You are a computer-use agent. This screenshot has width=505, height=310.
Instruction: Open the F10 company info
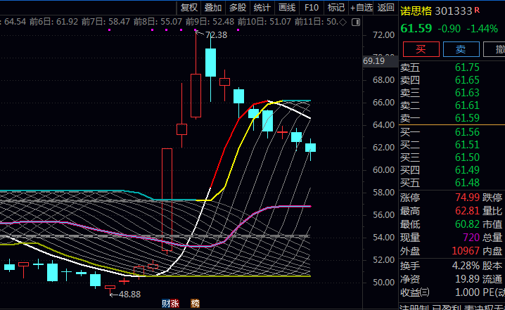pos(312,8)
